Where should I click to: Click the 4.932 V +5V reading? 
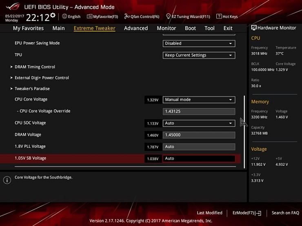tap(282, 165)
